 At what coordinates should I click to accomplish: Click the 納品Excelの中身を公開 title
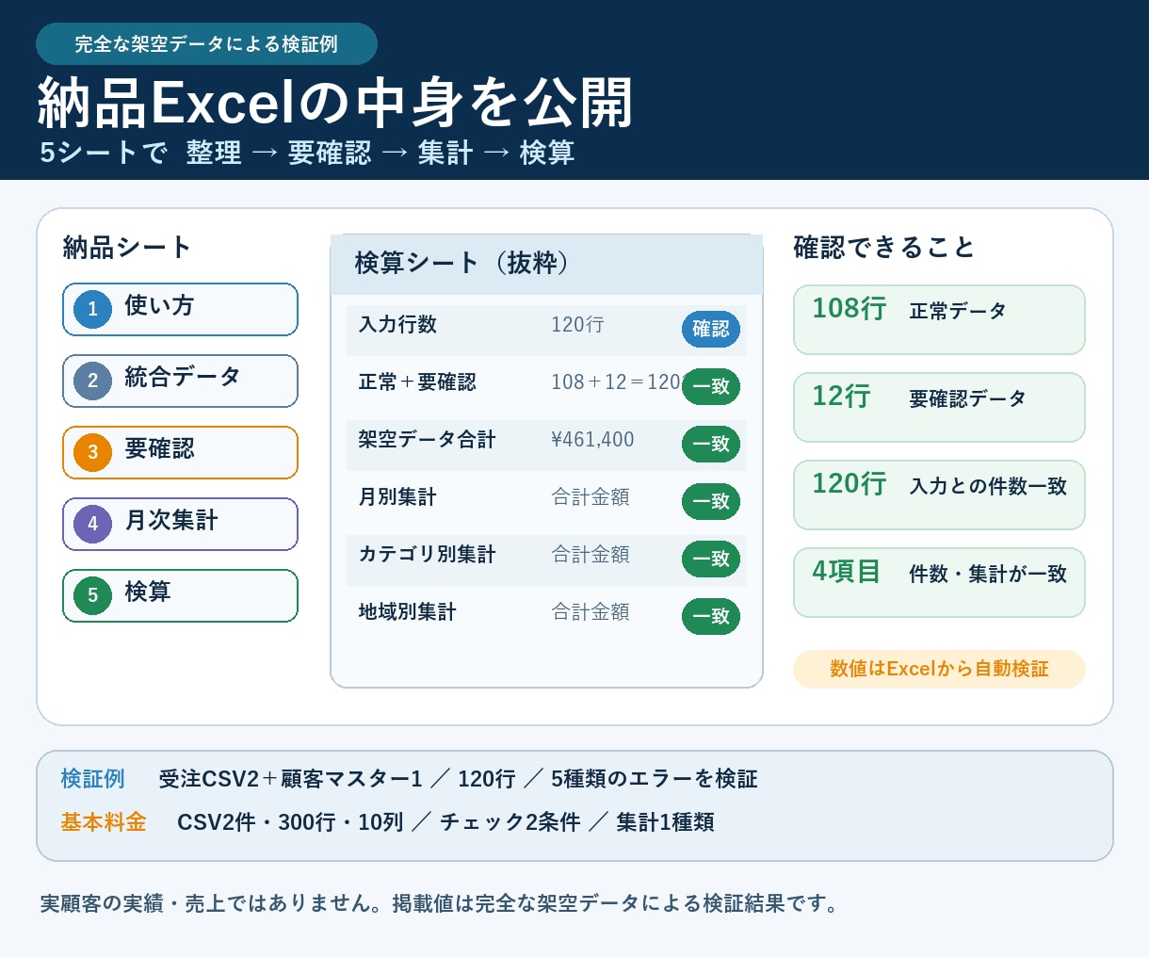click(335, 103)
